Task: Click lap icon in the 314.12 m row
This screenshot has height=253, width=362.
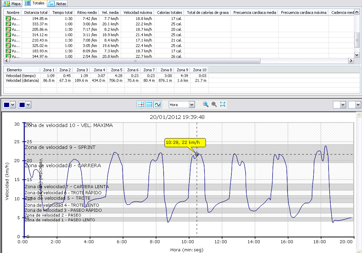Action: tap(8, 35)
